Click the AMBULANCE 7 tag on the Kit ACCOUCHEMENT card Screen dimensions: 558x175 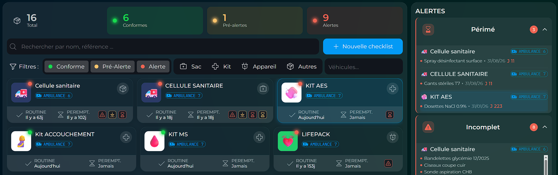(54, 144)
